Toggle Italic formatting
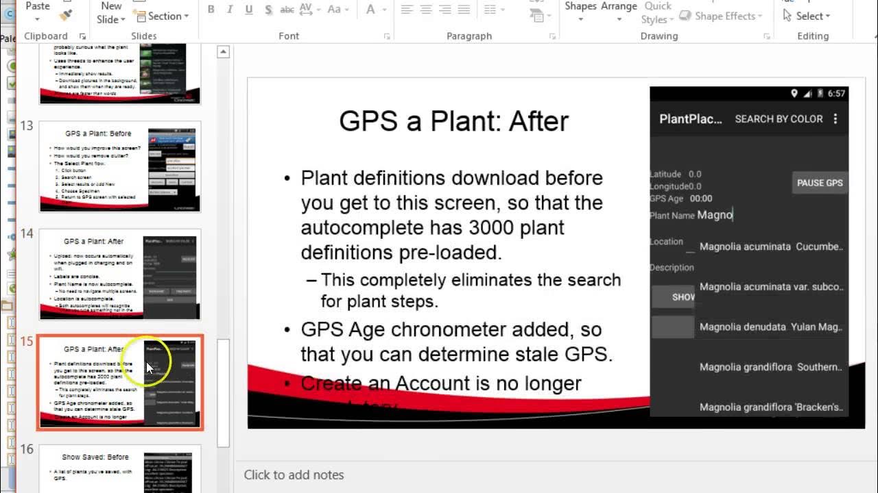 [x=230, y=10]
